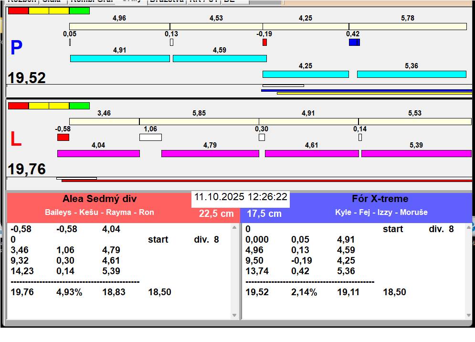Switch to the Družstva tab
This screenshot has width=475, height=342.
point(167,1)
